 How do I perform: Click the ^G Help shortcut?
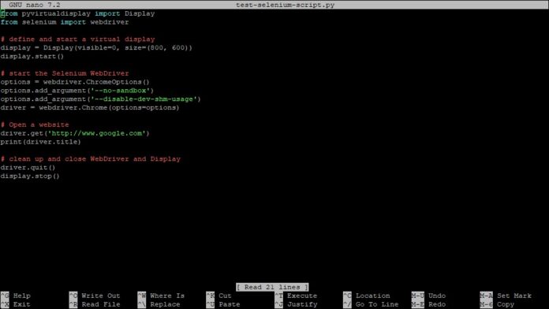[x=16, y=296]
